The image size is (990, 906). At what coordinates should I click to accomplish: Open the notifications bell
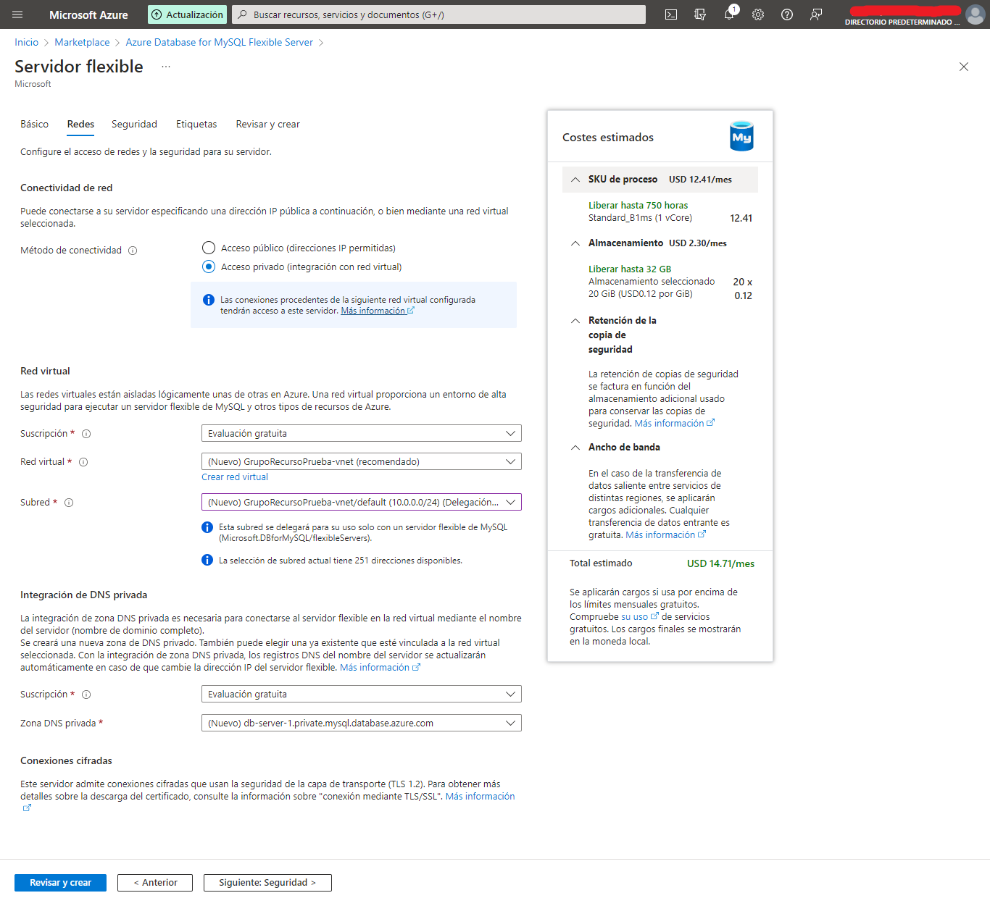[x=729, y=14]
